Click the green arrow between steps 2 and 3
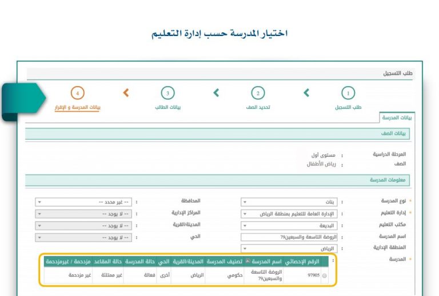This screenshot has width=439, height=296. [x=216, y=93]
